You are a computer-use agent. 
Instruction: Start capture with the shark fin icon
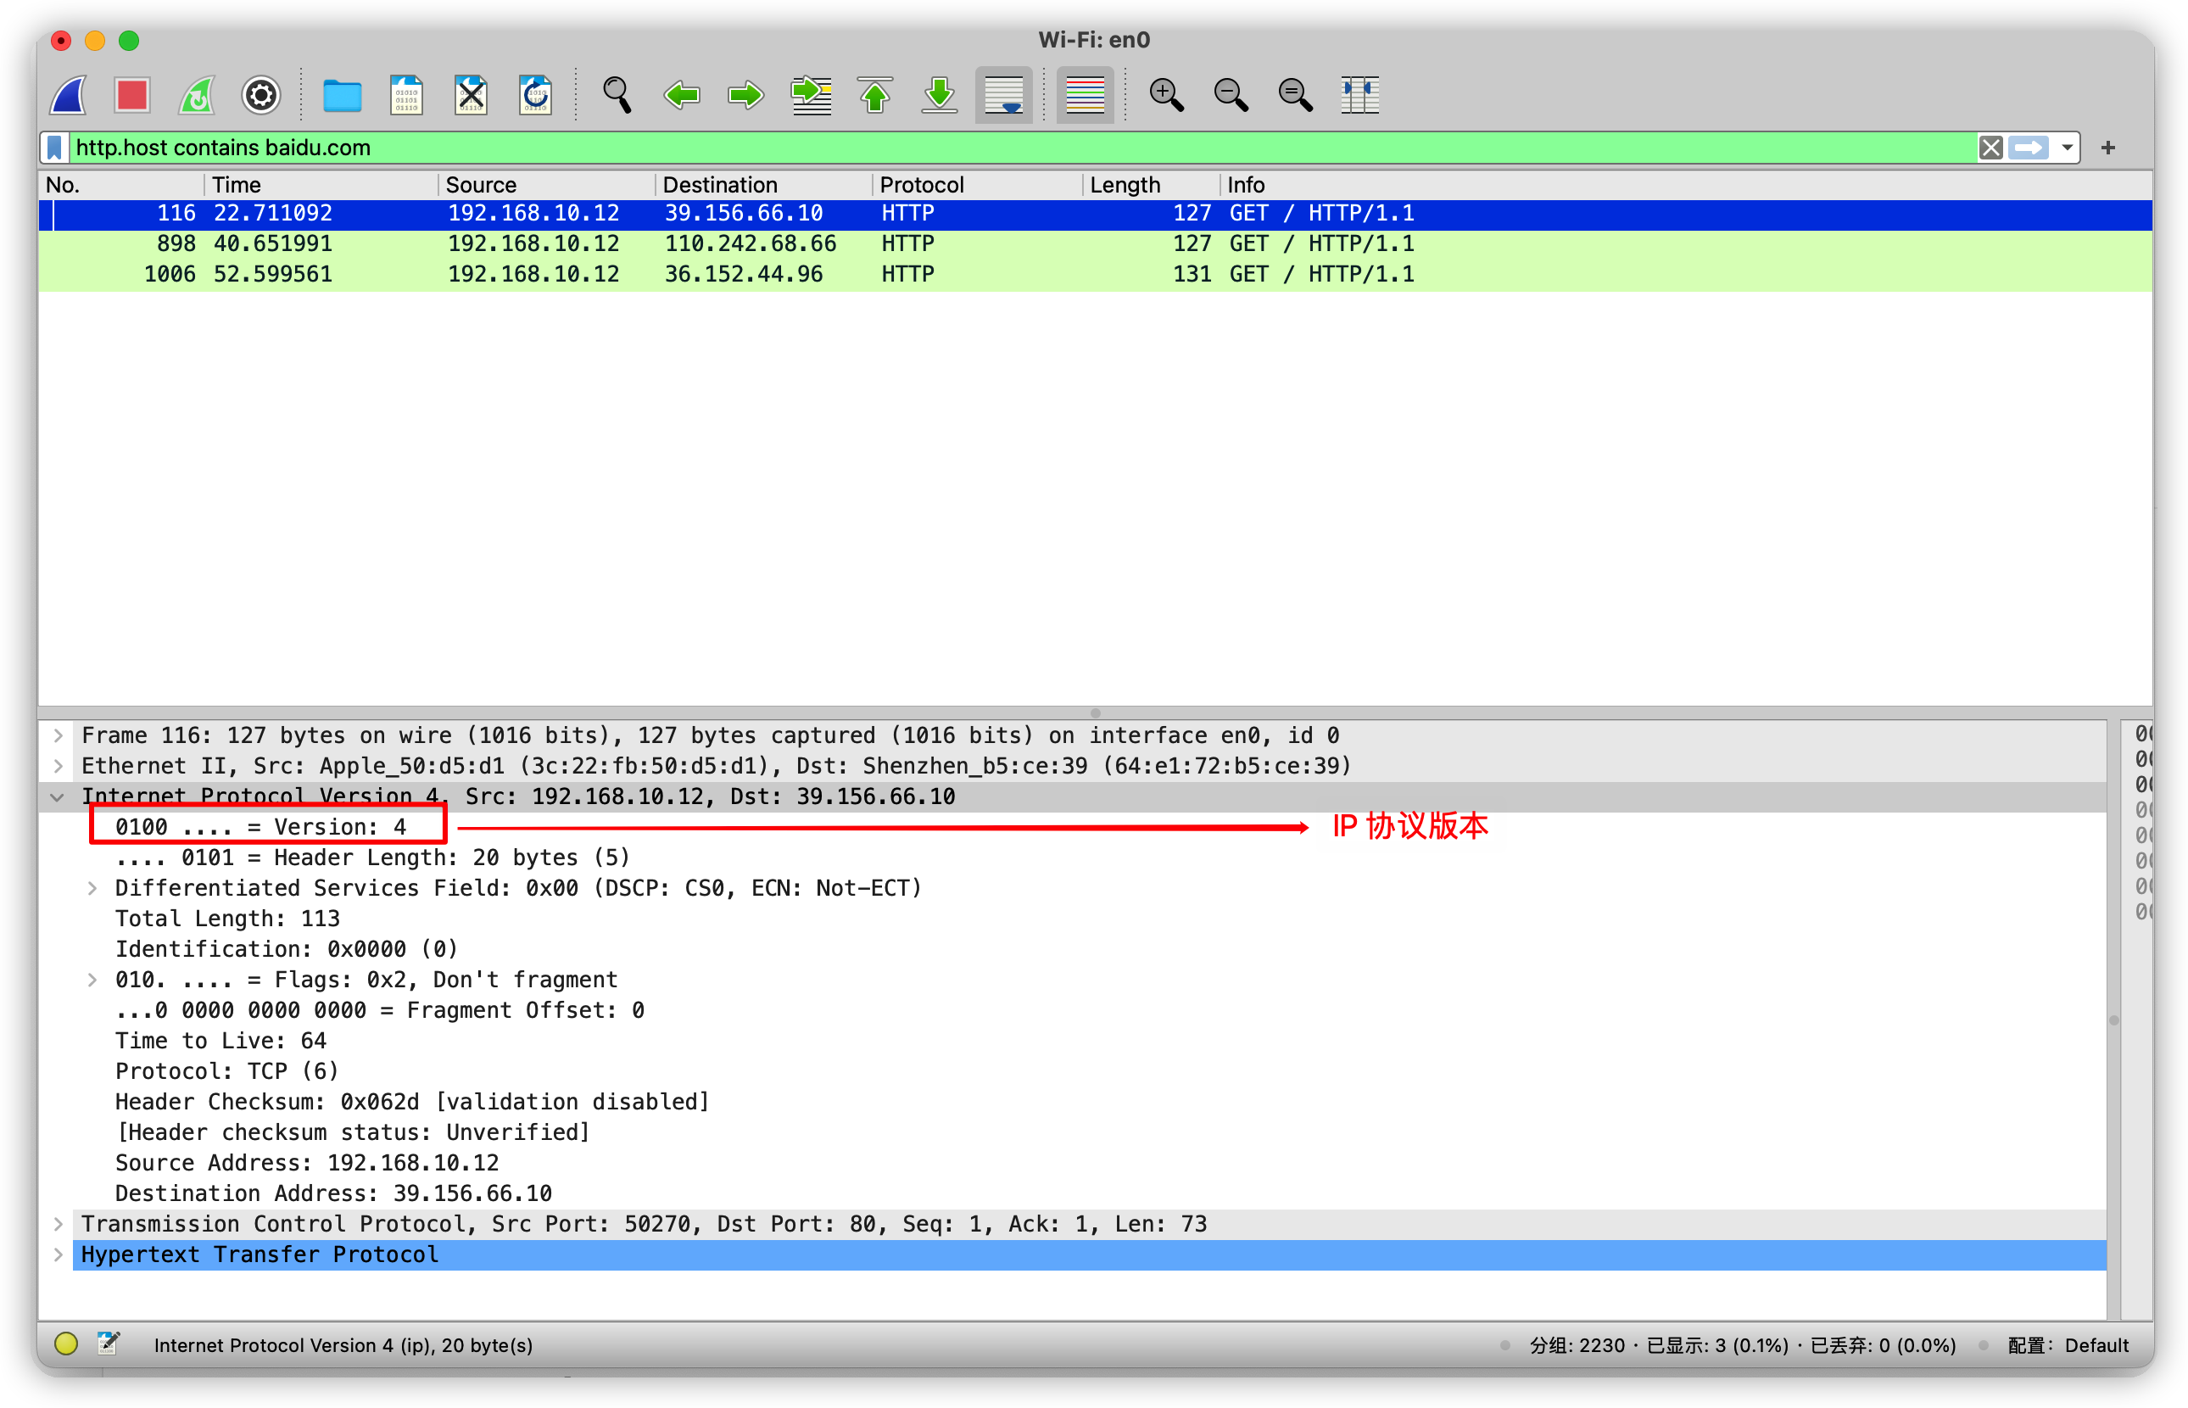pyautogui.click(x=69, y=95)
